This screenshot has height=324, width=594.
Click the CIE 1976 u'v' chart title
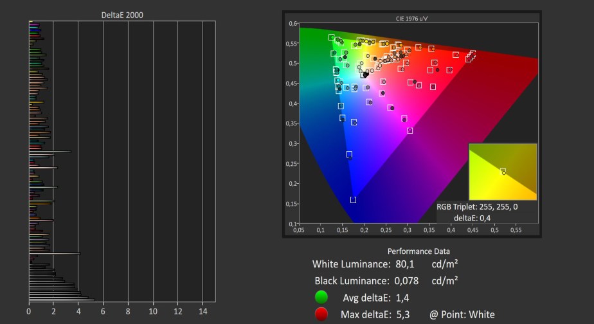[412, 19]
